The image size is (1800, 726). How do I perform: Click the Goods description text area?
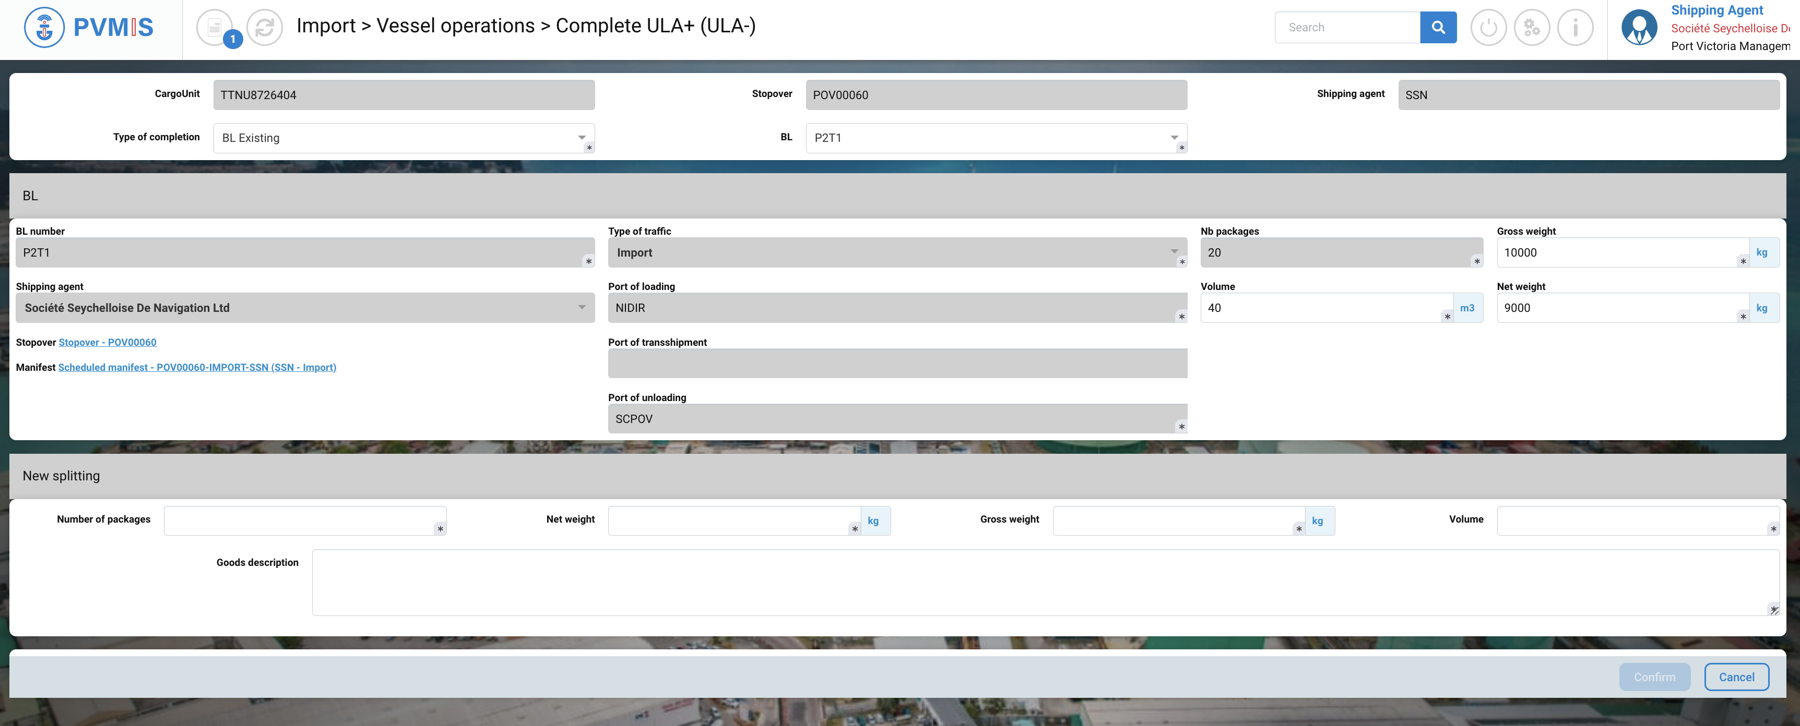point(1044,582)
